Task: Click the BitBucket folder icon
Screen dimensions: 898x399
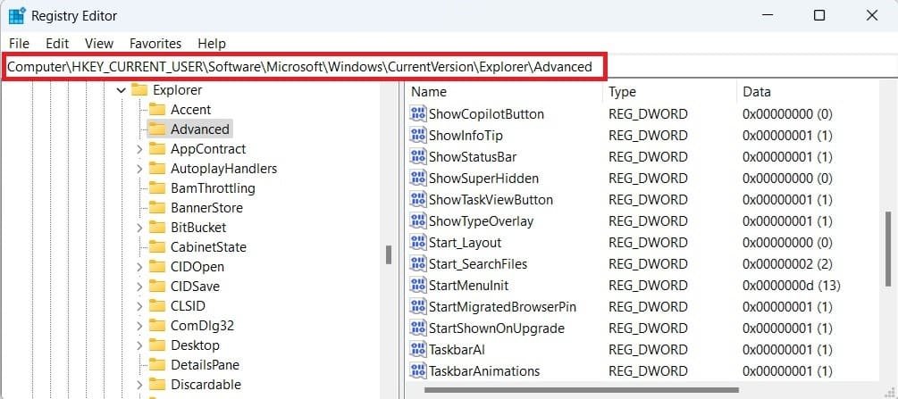Action: click(157, 228)
